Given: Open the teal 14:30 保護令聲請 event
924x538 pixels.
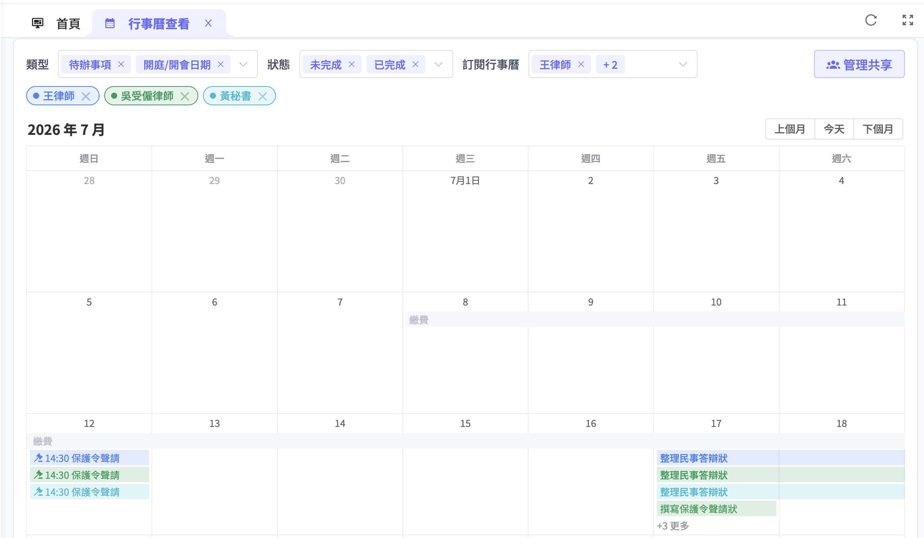Looking at the screenshot, I should click(x=90, y=492).
